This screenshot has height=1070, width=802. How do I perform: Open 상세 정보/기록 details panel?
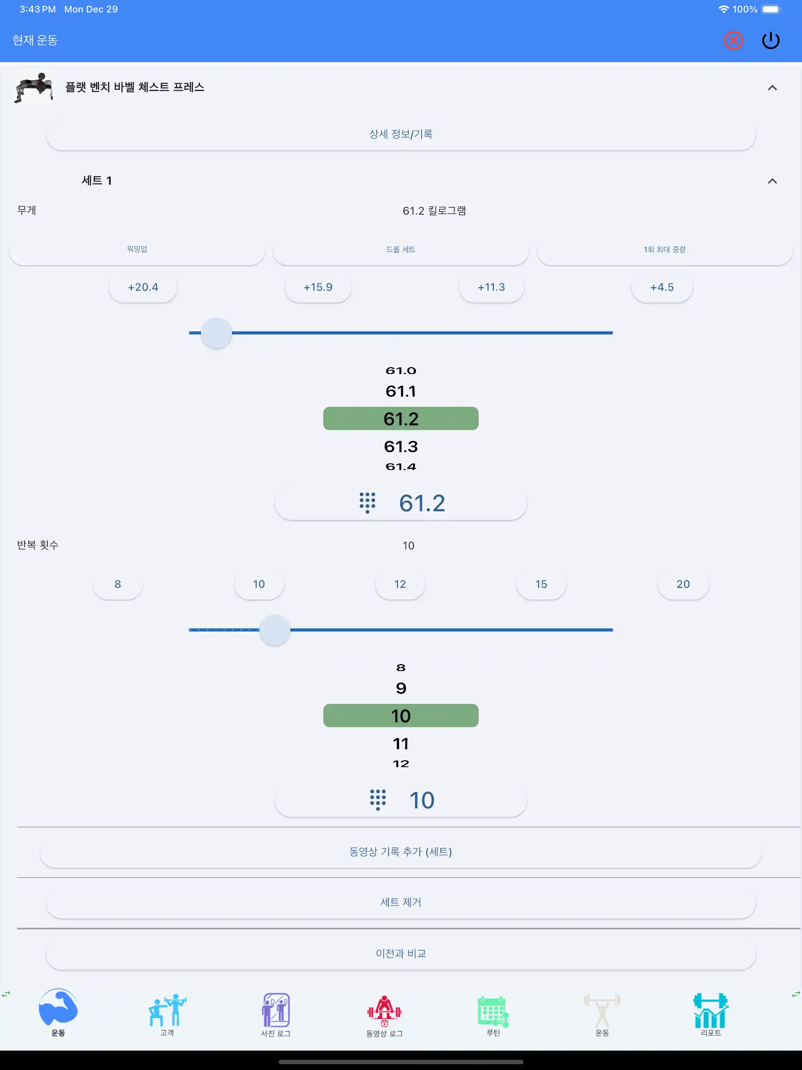click(x=400, y=133)
